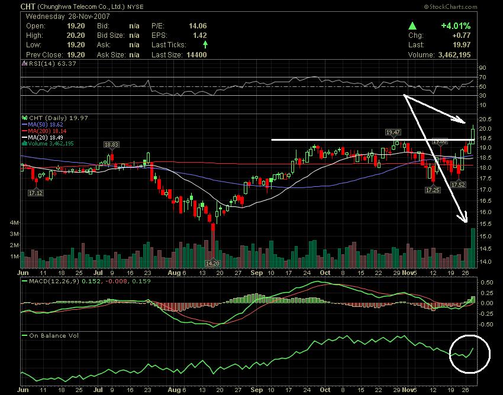Click the MACD histogram value 0.159
Screen dimensions: 503x395
(x=141, y=281)
